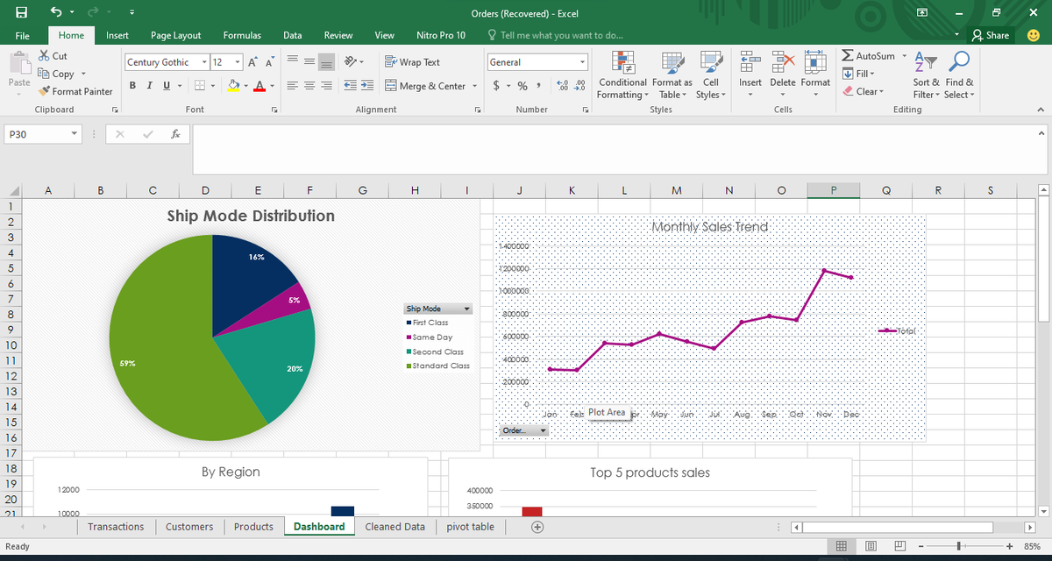This screenshot has height=561, width=1052.
Task: Click the Format as Table button
Action: (x=672, y=76)
